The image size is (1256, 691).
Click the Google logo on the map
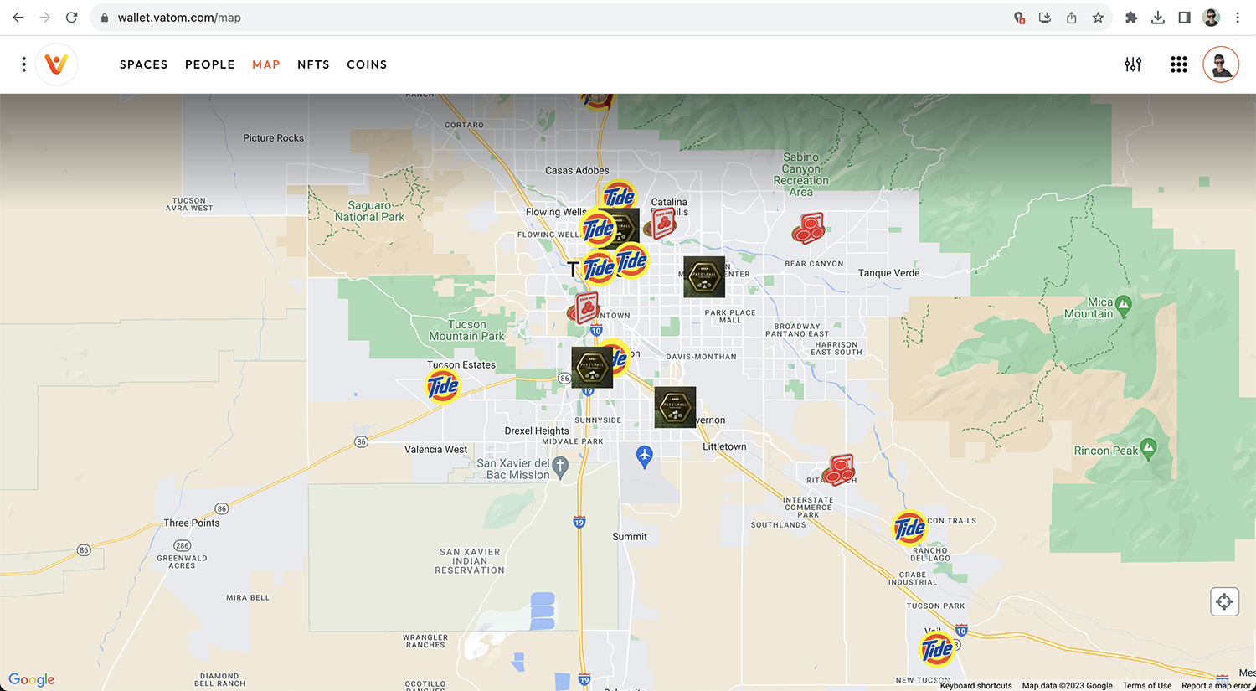[x=32, y=679]
